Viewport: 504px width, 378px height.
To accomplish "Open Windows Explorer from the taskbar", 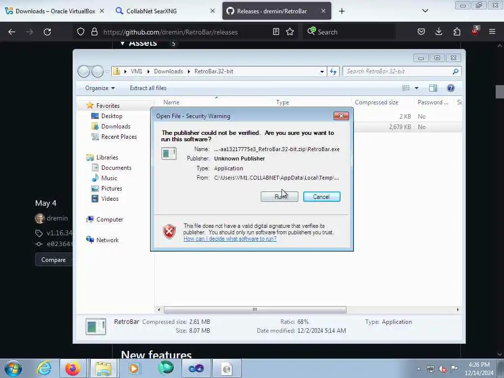I will click(x=103, y=368).
